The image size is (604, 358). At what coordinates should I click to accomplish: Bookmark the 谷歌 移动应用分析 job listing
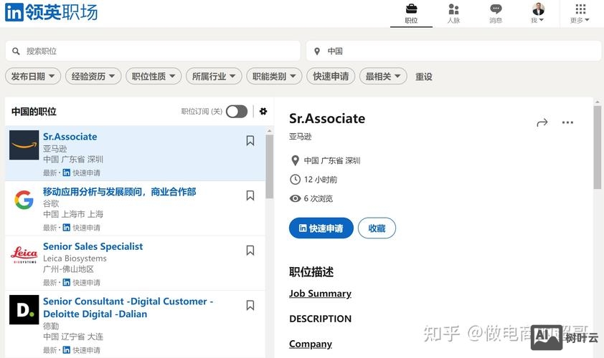pos(250,195)
